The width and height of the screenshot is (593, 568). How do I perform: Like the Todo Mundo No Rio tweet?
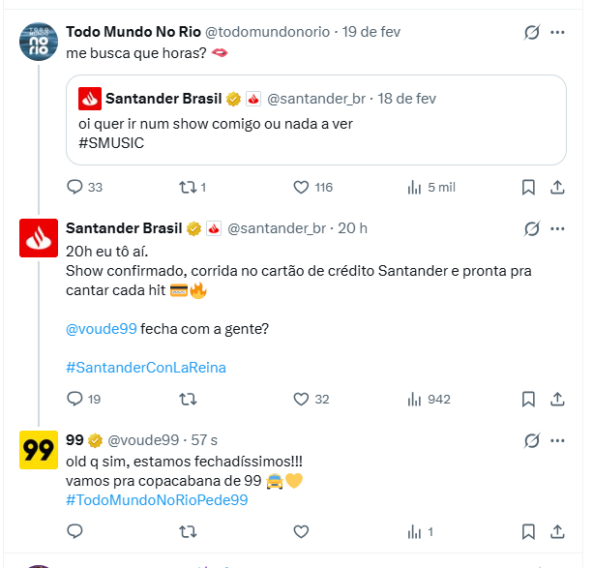[301, 187]
